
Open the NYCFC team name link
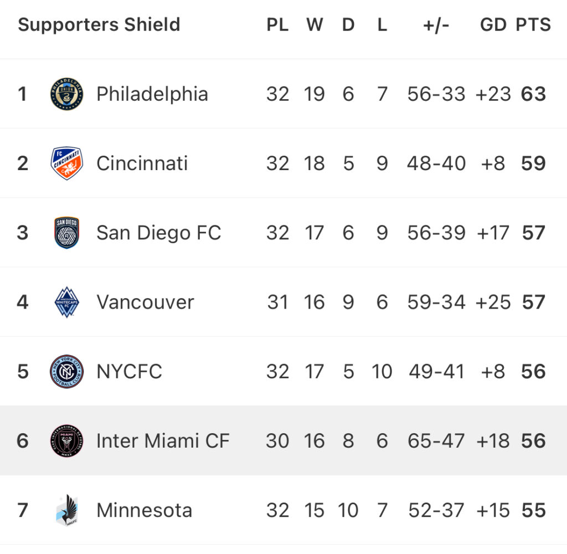click(130, 371)
